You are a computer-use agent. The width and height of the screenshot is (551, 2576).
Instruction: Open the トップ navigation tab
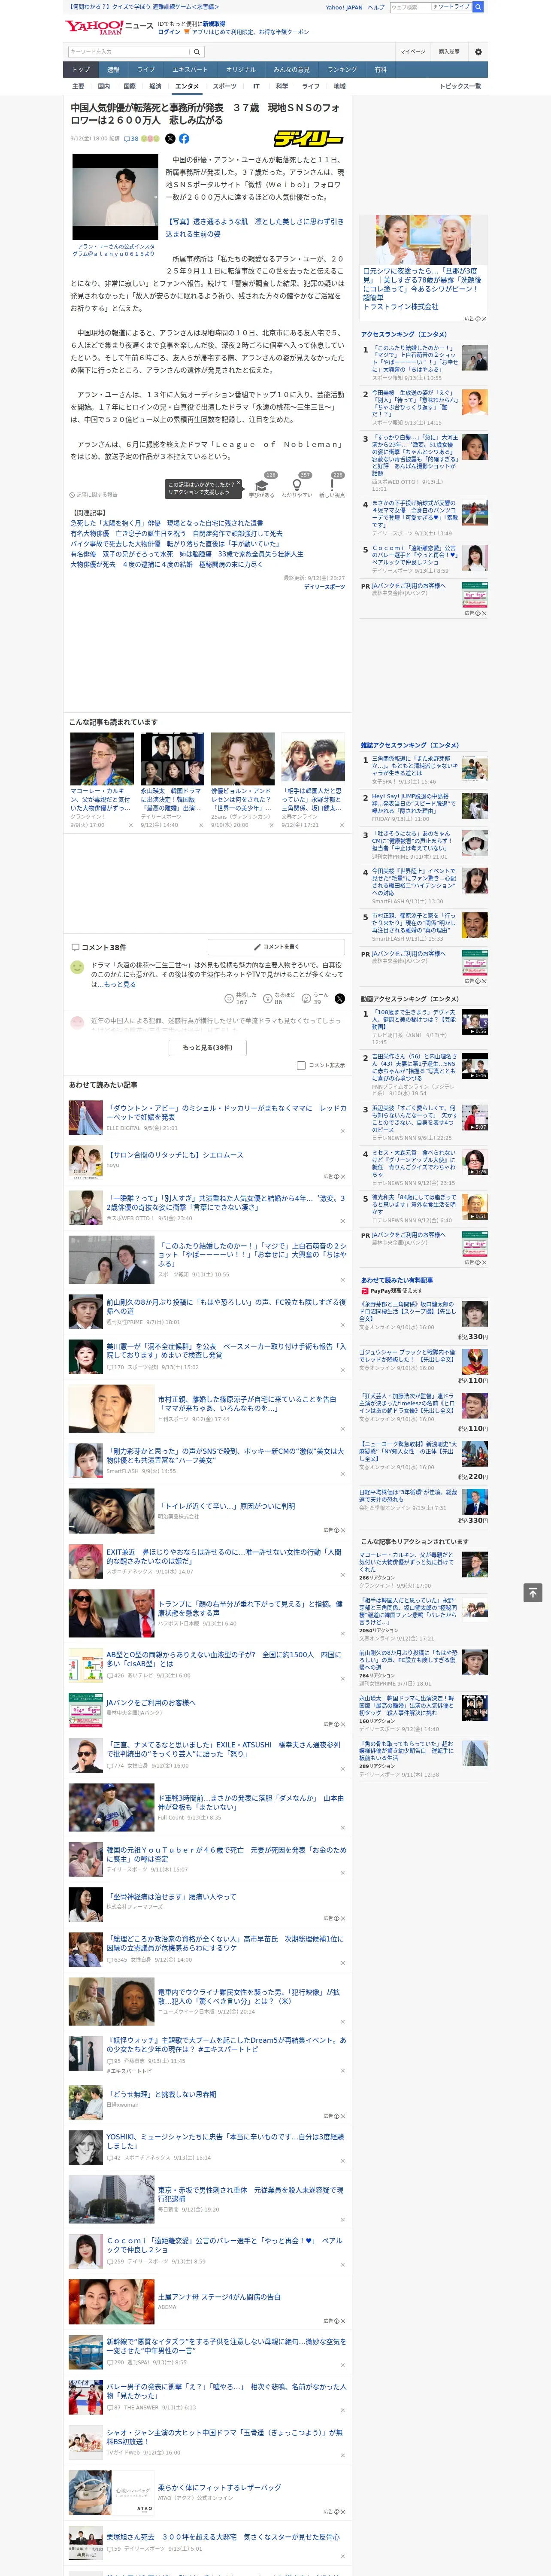pos(81,70)
